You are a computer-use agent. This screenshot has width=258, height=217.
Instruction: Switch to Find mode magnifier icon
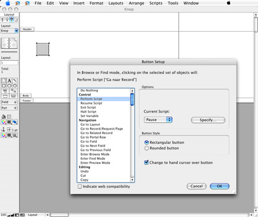tap(7, 19)
